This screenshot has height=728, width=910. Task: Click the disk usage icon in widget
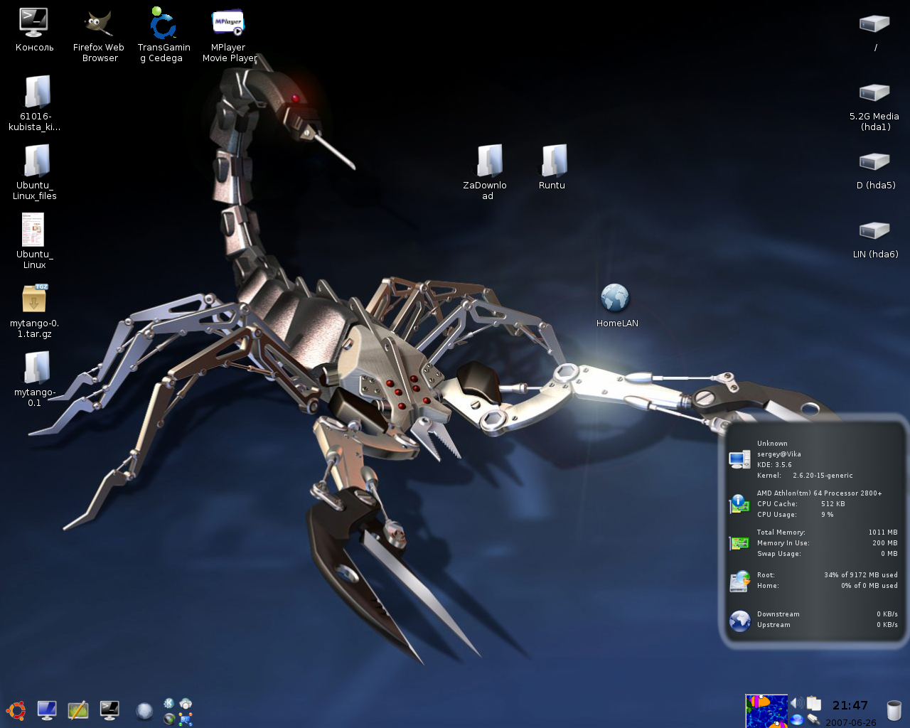coord(739,581)
